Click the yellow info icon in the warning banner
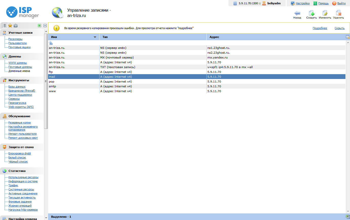The height and width of the screenshot is (220, 350). pyautogui.click(x=56, y=28)
